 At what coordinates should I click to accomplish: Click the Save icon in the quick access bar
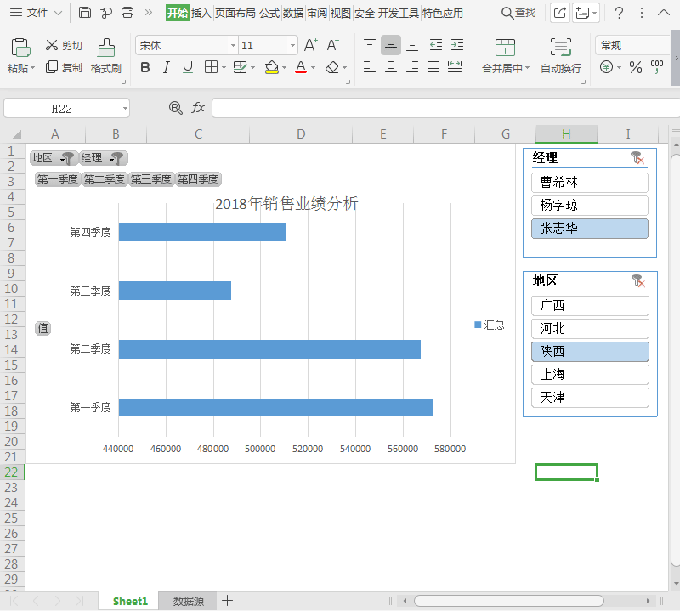pyautogui.click(x=84, y=13)
